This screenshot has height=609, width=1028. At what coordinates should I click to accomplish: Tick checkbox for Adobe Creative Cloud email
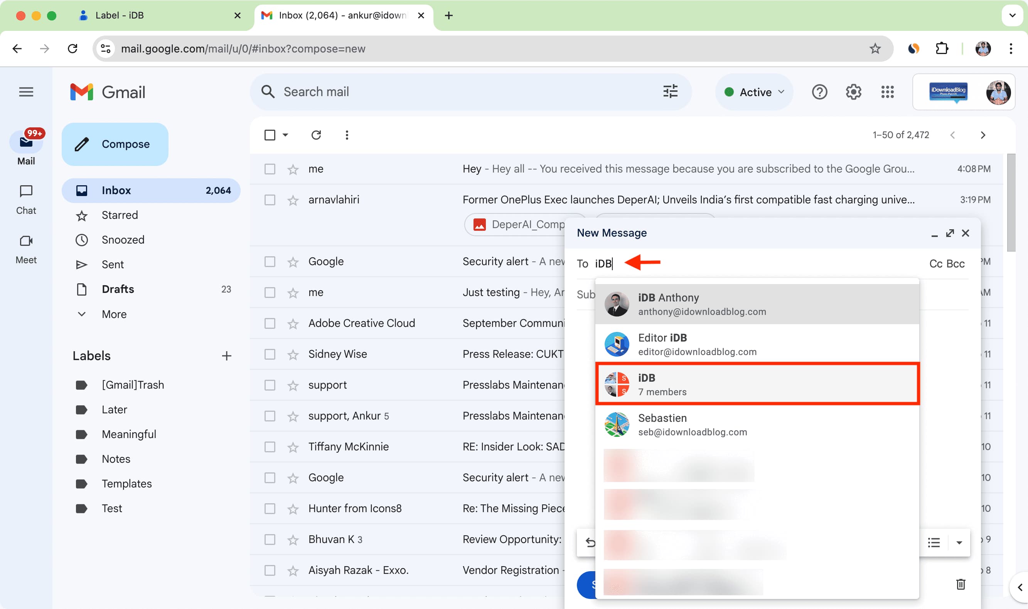pyautogui.click(x=270, y=324)
